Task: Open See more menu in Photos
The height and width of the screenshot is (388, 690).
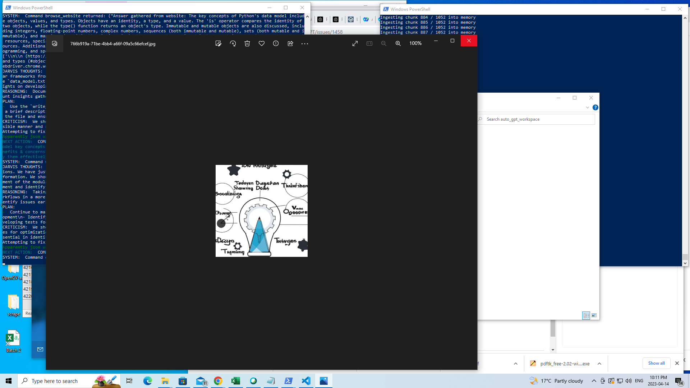Action: (x=305, y=43)
